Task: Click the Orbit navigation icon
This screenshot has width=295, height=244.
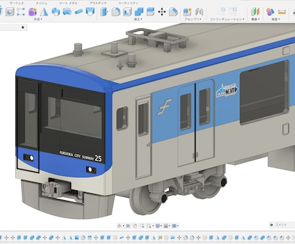Action: 119,225
